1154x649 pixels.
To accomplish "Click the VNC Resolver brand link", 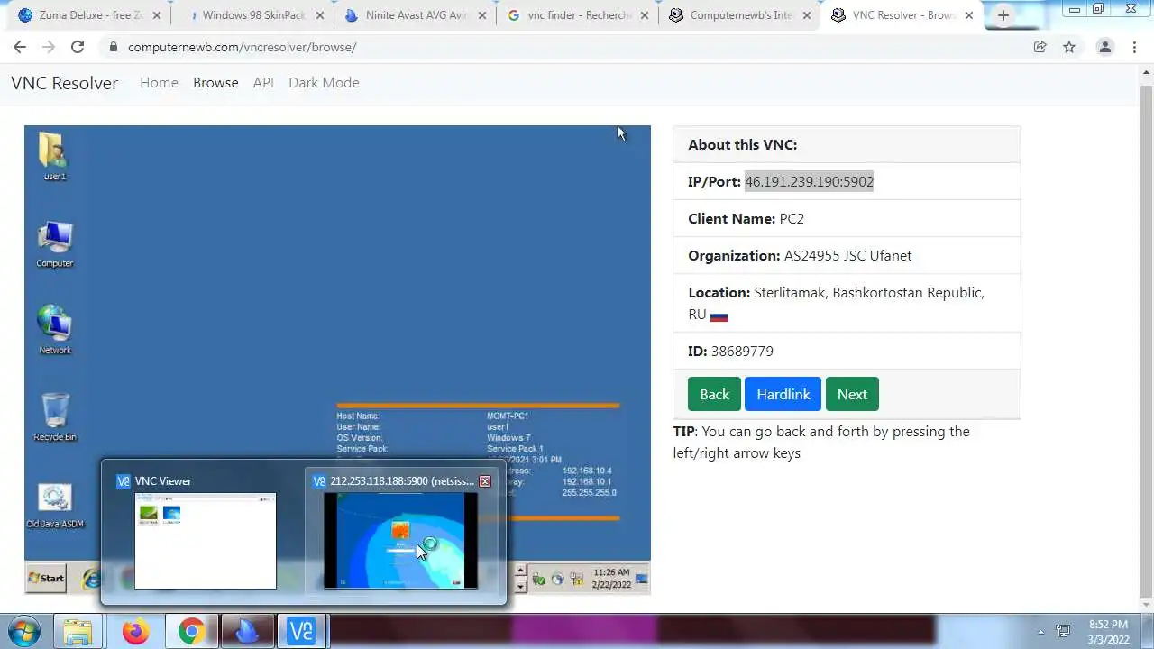I will coord(64,83).
